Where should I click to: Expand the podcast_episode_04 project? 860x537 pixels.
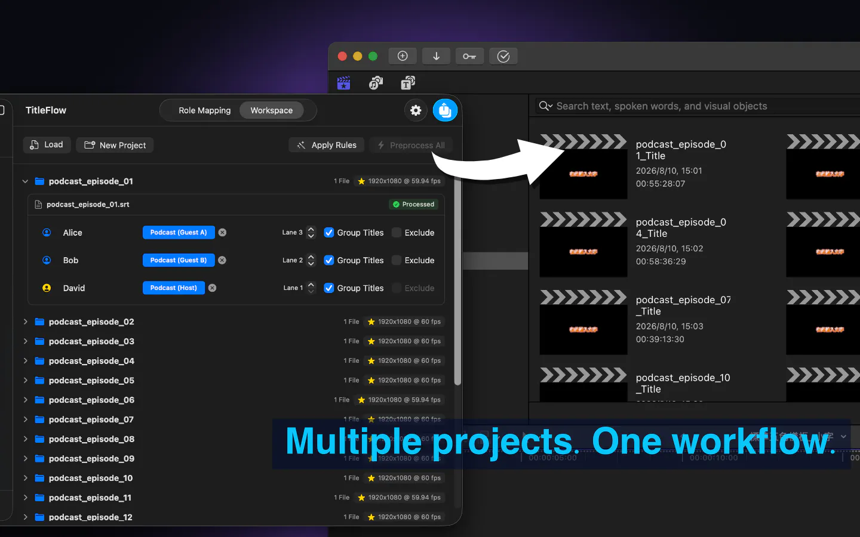[x=25, y=361]
